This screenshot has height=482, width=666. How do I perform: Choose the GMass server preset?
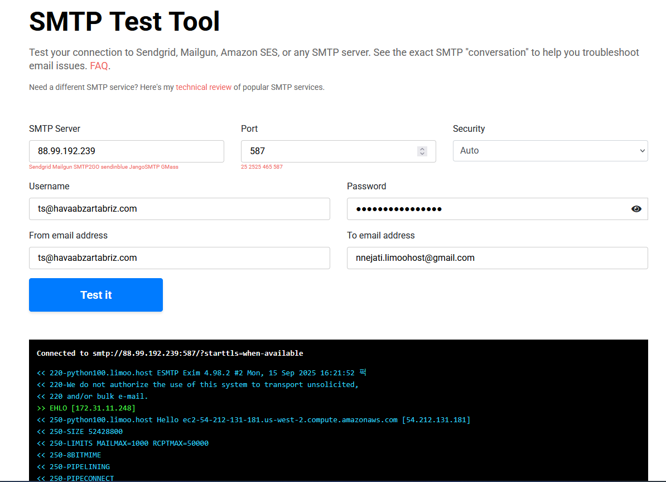170,167
